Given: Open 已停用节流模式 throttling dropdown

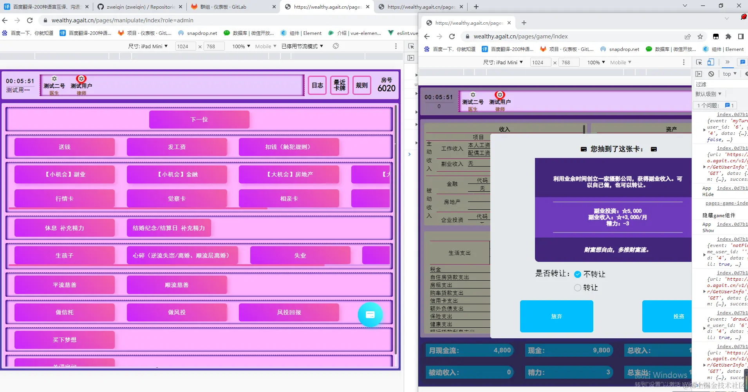Looking at the screenshot, I should [x=302, y=46].
